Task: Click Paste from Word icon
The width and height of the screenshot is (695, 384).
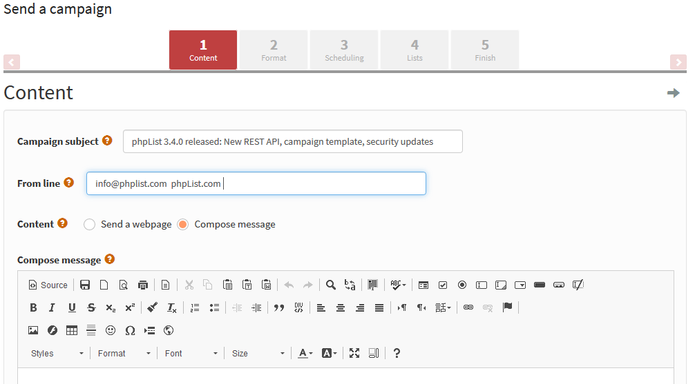Action: pyautogui.click(x=267, y=285)
